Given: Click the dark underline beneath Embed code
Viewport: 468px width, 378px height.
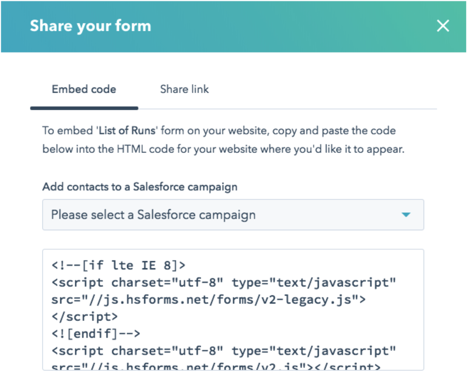Looking at the screenshot, I should click(84, 108).
